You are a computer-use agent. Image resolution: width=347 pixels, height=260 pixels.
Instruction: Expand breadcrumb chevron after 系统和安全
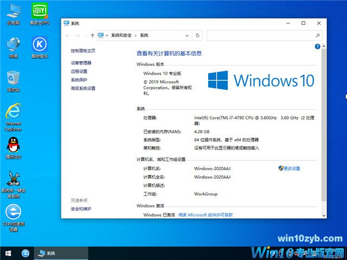136,35
